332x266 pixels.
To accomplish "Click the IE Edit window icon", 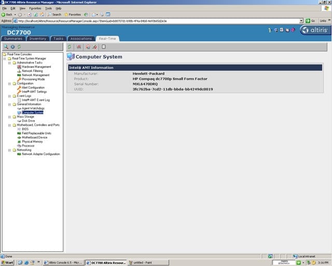I will 108,15.
